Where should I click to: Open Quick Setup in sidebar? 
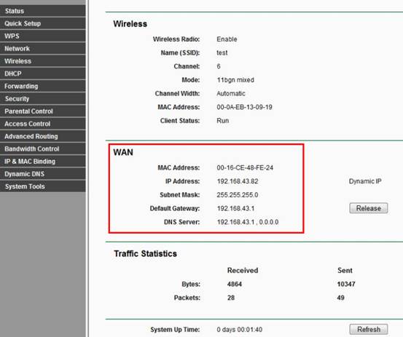43,23
